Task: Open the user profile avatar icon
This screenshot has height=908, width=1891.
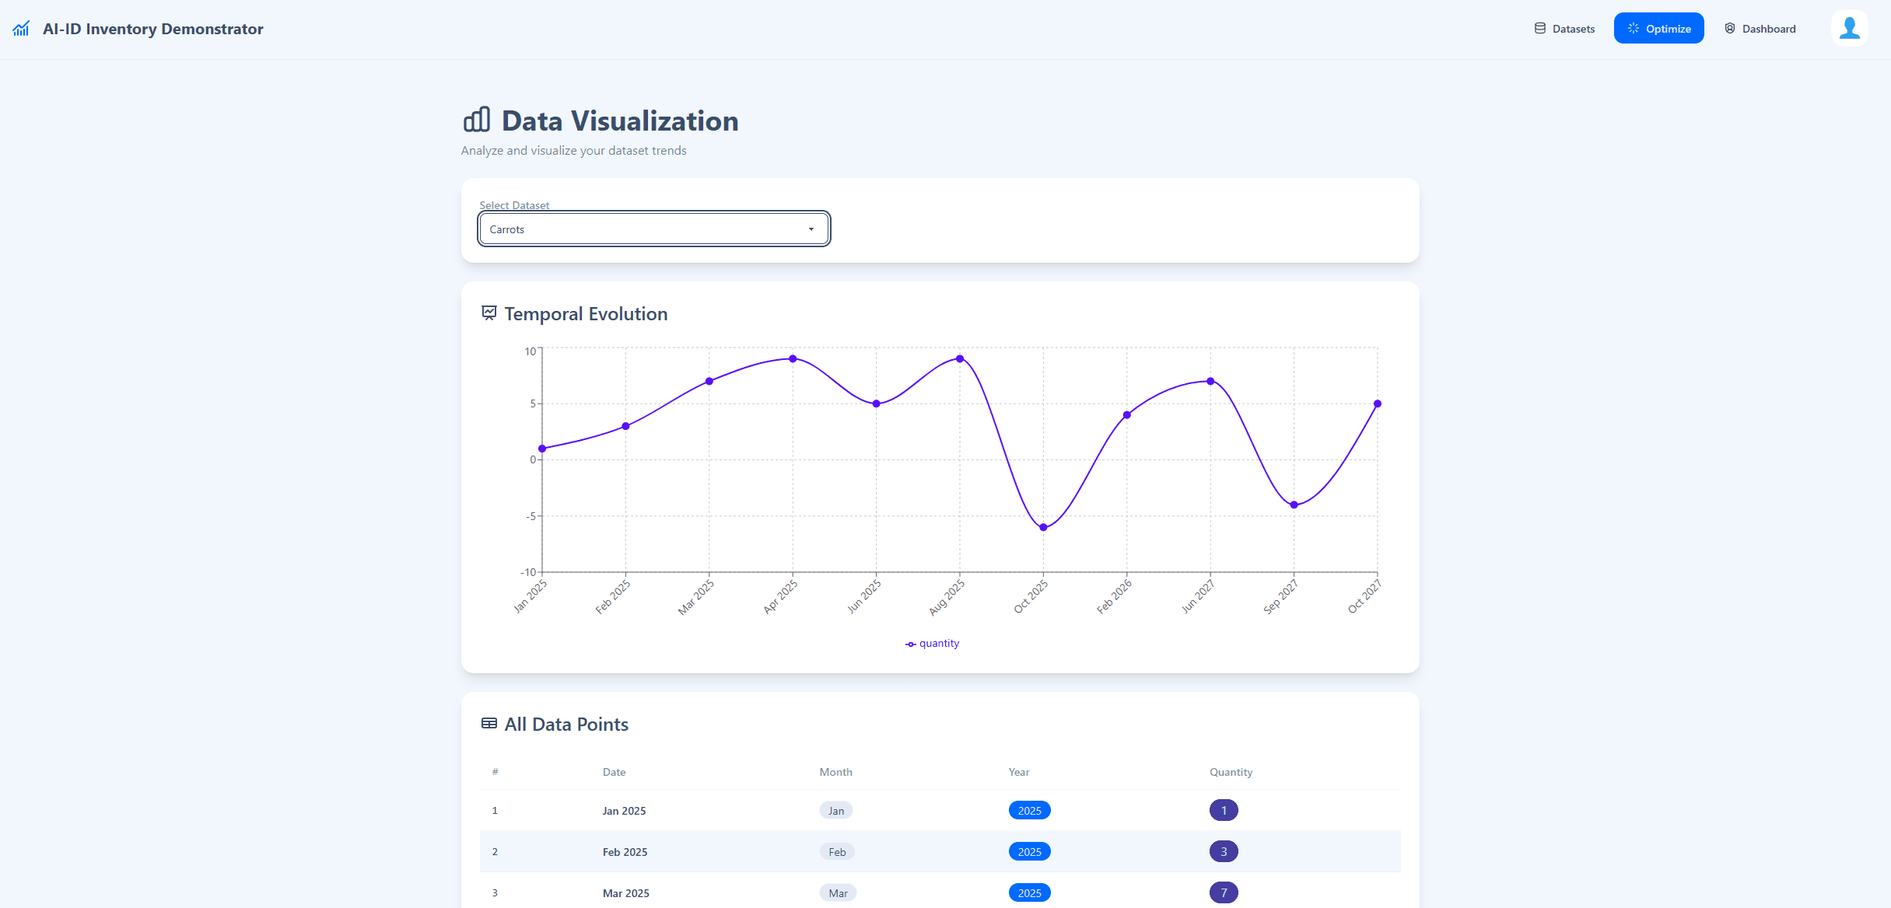Action: pyautogui.click(x=1849, y=28)
